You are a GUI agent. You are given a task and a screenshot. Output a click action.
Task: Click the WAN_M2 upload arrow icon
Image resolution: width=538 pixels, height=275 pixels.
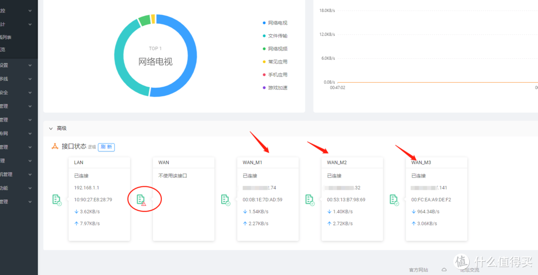329,224
